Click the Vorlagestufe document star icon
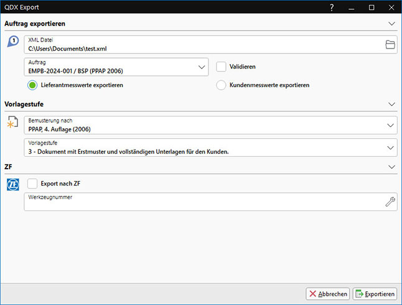Image resolution: width=402 pixels, height=305 pixels. tap(13, 123)
